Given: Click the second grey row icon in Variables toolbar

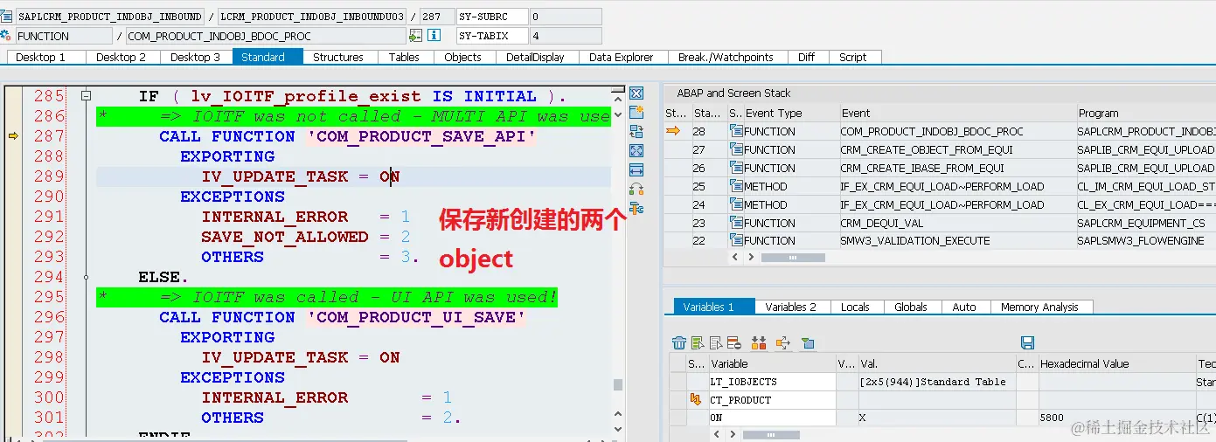Looking at the screenshot, I should tap(716, 342).
